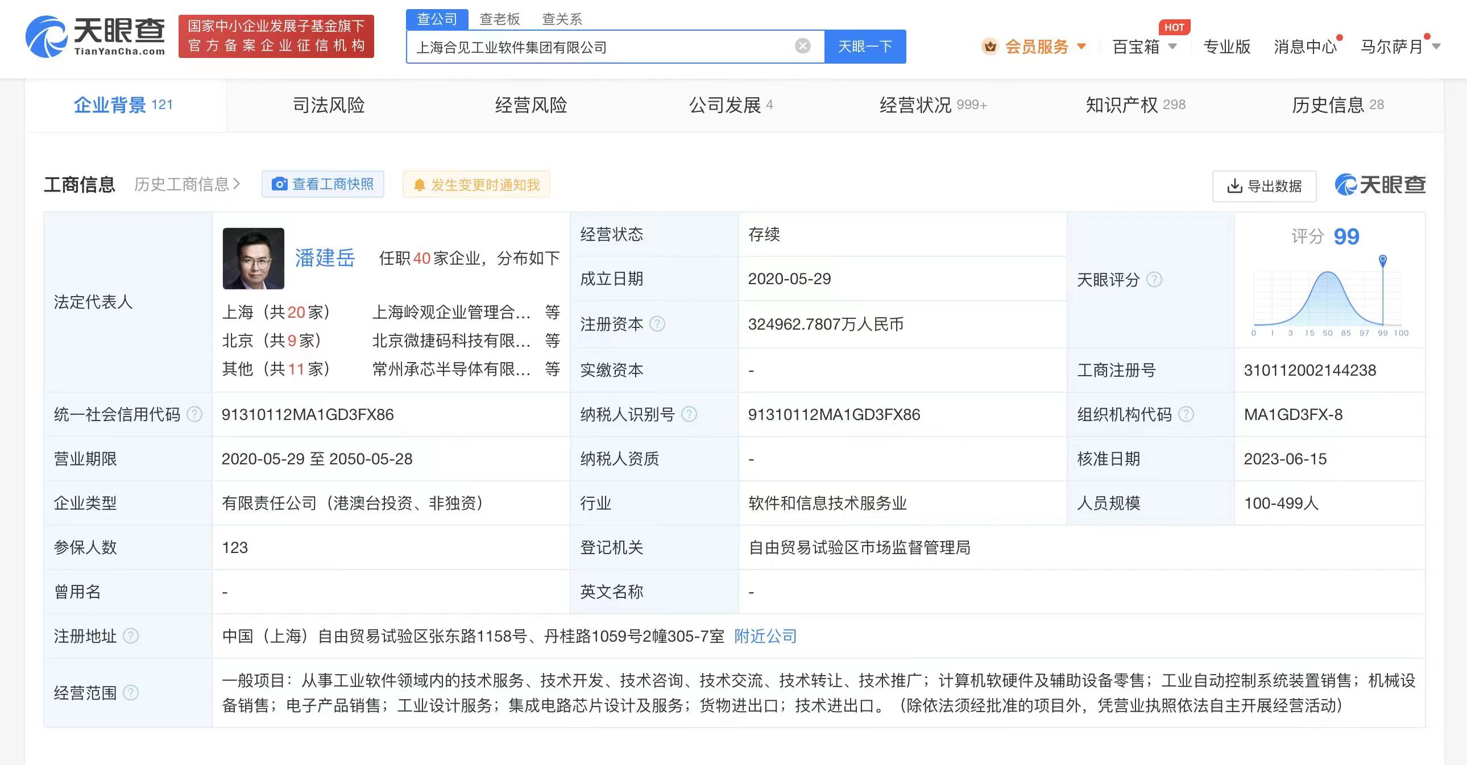The width and height of the screenshot is (1467, 765).
Task: Click the 评分 99 score number
Action: [x=1346, y=236]
